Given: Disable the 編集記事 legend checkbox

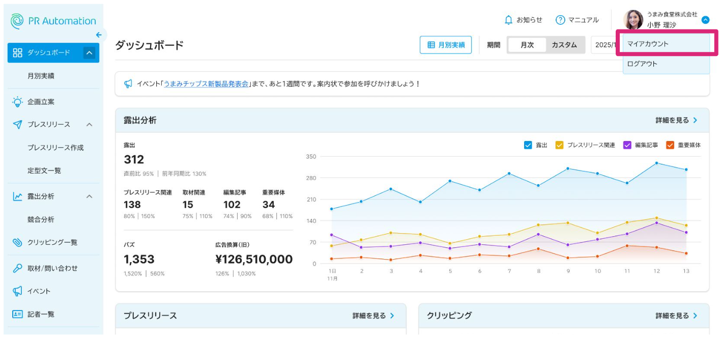Looking at the screenshot, I should [x=627, y=145].
